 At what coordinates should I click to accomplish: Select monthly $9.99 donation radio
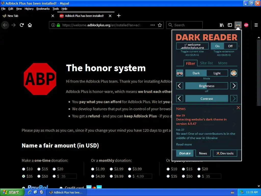coord(111,176)
